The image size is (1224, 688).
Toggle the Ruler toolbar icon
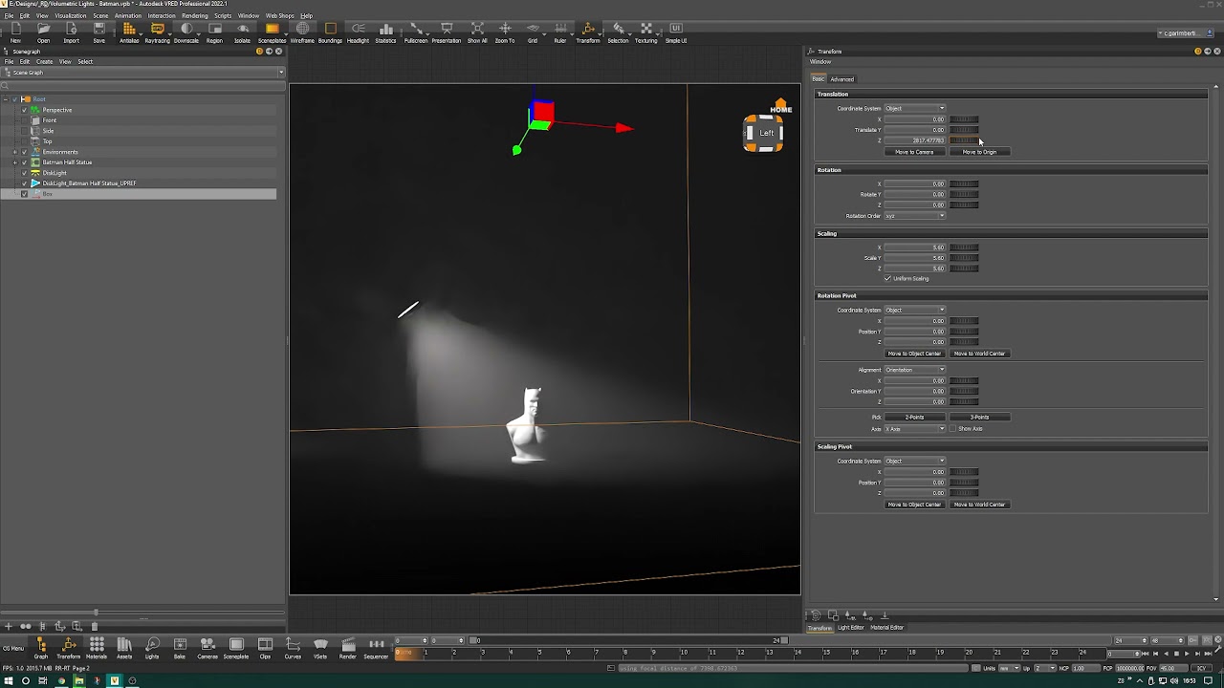click(x=560, y=32)
